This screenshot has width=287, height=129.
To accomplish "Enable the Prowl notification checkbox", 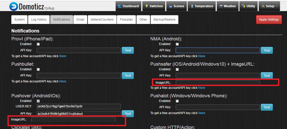I will point(38,44).
